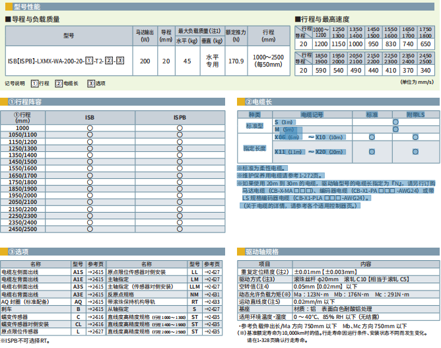Screen dimensions: 441x348
Task: Click the 1850/1900 stroke row label
Action: point(23,189)
